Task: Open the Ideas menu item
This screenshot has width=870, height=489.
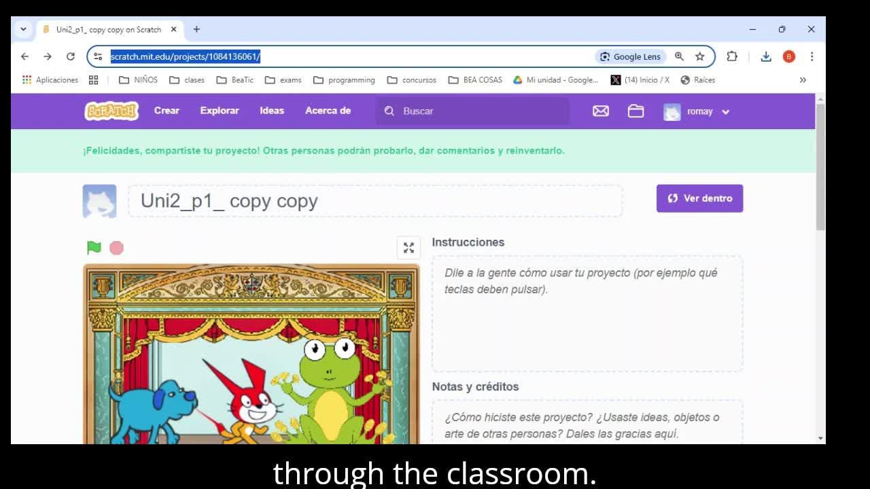Action: 272,110
